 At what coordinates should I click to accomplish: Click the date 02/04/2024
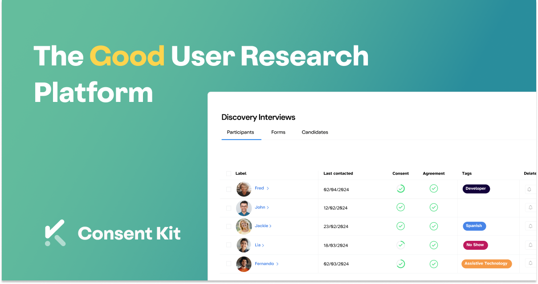pos(336,190)
